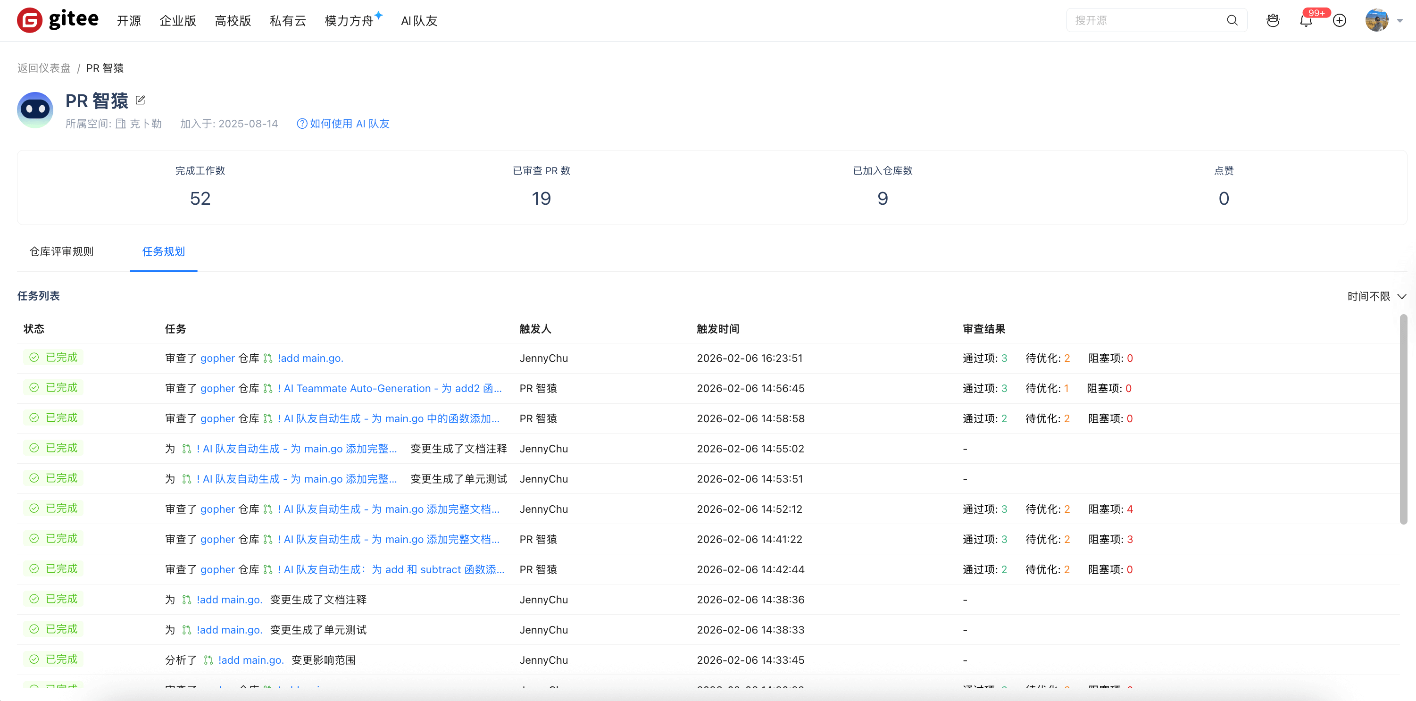
Task: Open PR link in 14:53:51 row
Action: click(296, 479)
